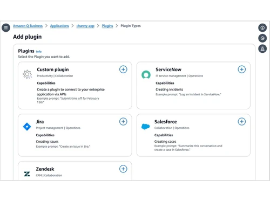Add the Jira plugin with plus icon
This screenshot has height=202, width=270.
[x=123, y=122]
